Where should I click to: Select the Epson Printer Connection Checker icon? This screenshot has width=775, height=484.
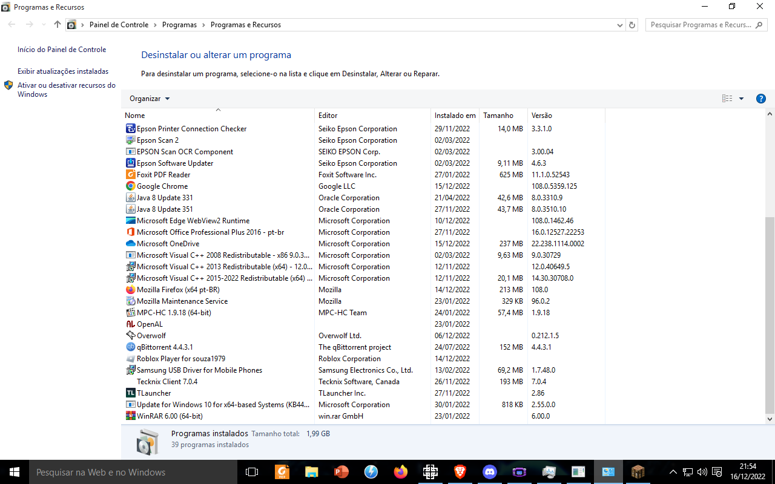[x=130, y=128]
